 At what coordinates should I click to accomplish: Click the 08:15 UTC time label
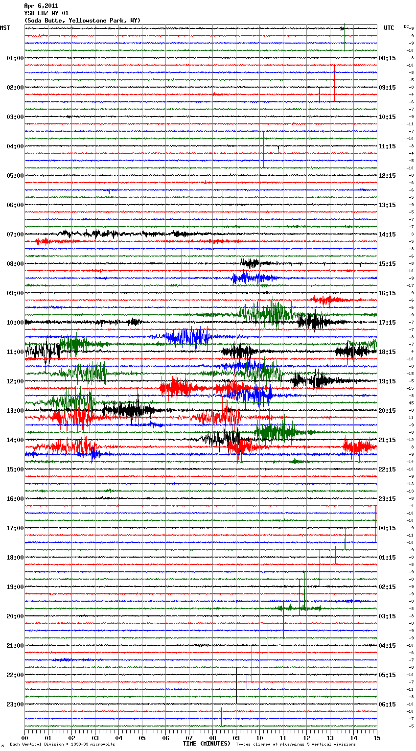tap(387, 58)
